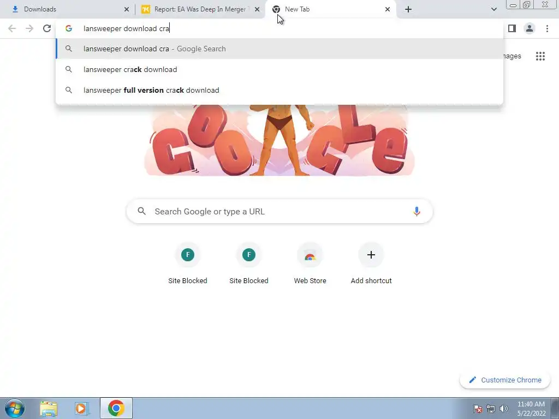Open Chrome's three-dot menu
559x419 pixels.
[x=547, y=28]
